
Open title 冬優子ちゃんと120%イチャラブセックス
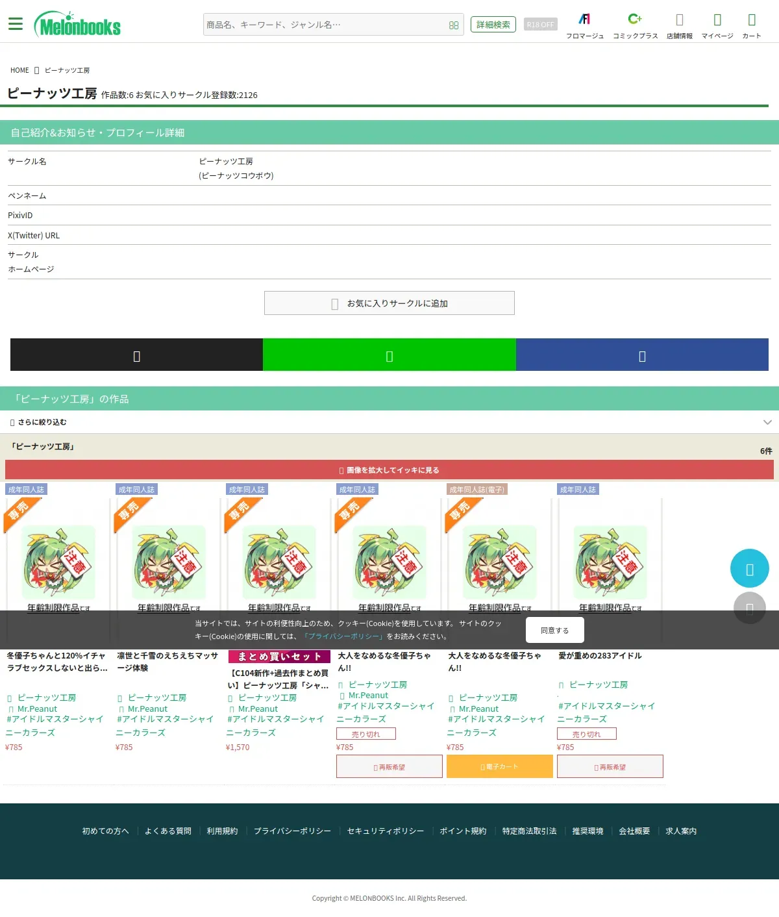pyautogui.click(x=57, y=662)
